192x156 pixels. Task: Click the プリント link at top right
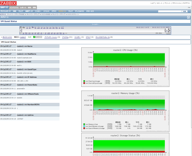167,3
